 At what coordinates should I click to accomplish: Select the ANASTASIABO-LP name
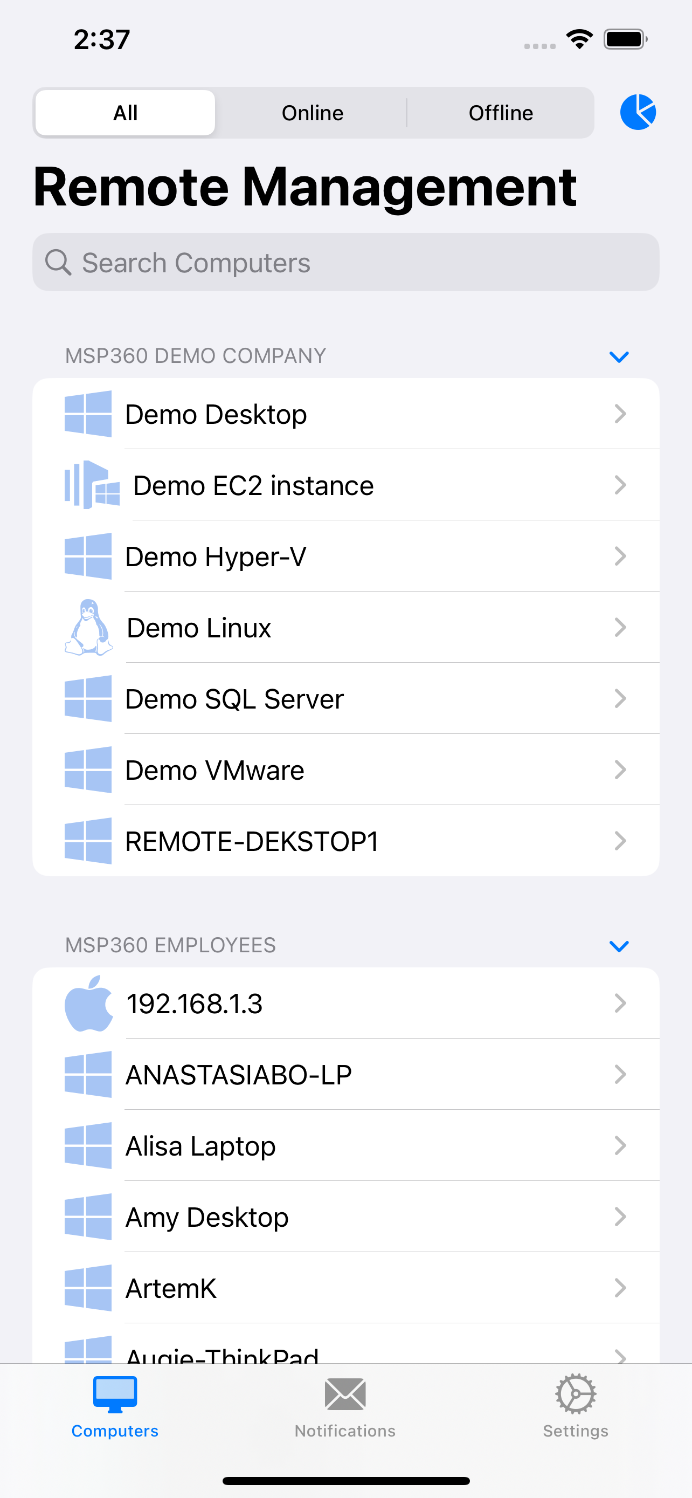pyautogui.click(x=238, y=1075)
